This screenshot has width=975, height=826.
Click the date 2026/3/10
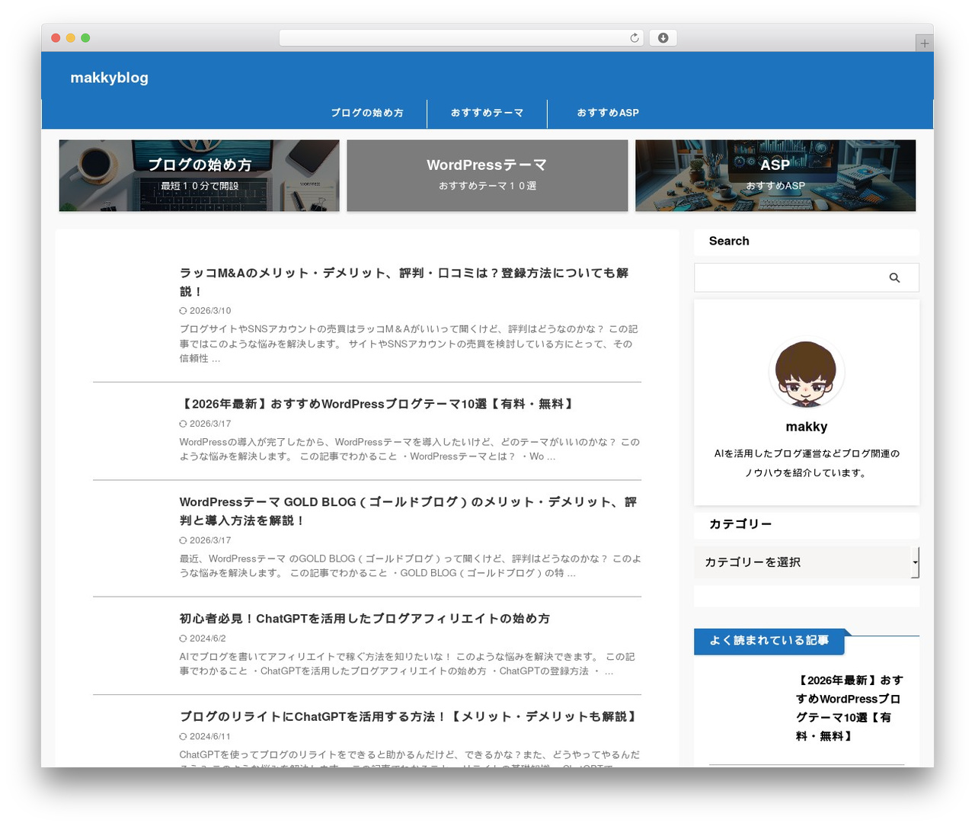tap(209, 311)
